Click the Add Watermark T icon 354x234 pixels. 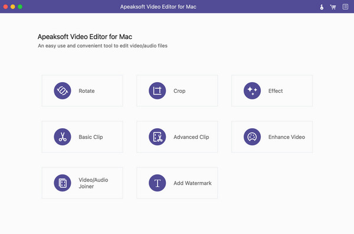(x=158, y=183)
